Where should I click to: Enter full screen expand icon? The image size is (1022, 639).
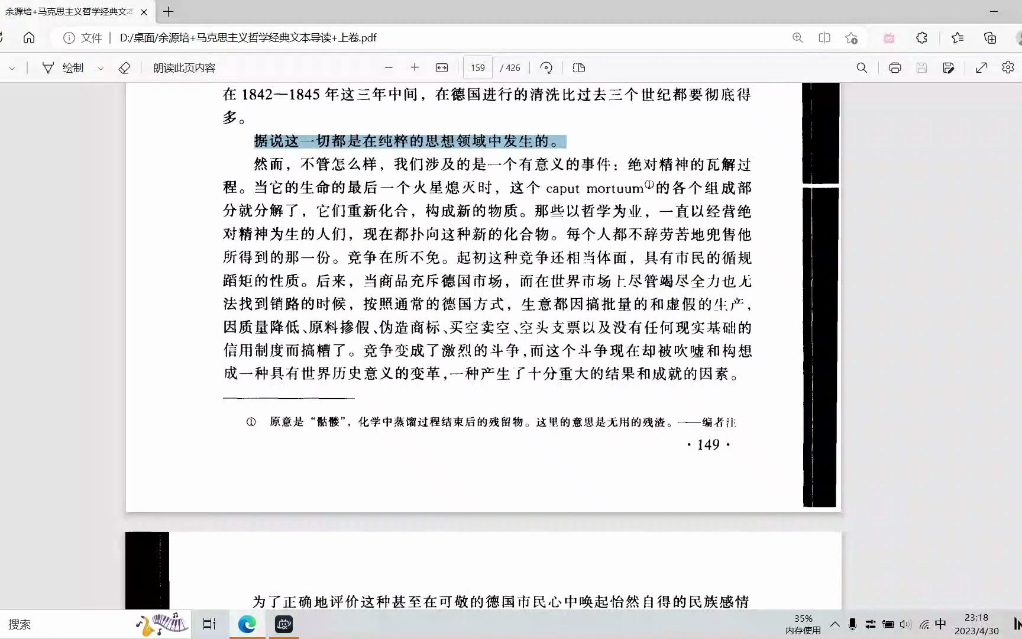981,68
